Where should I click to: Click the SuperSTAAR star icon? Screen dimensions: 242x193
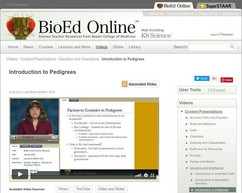tap(202, 6)
